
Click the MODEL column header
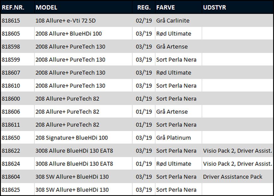pyautogui.click(x=46, y=7)
